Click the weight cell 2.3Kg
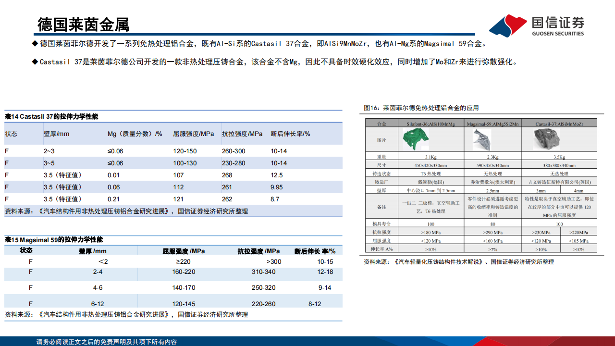The height and width of the screenshot is (346, 615). 493,157
